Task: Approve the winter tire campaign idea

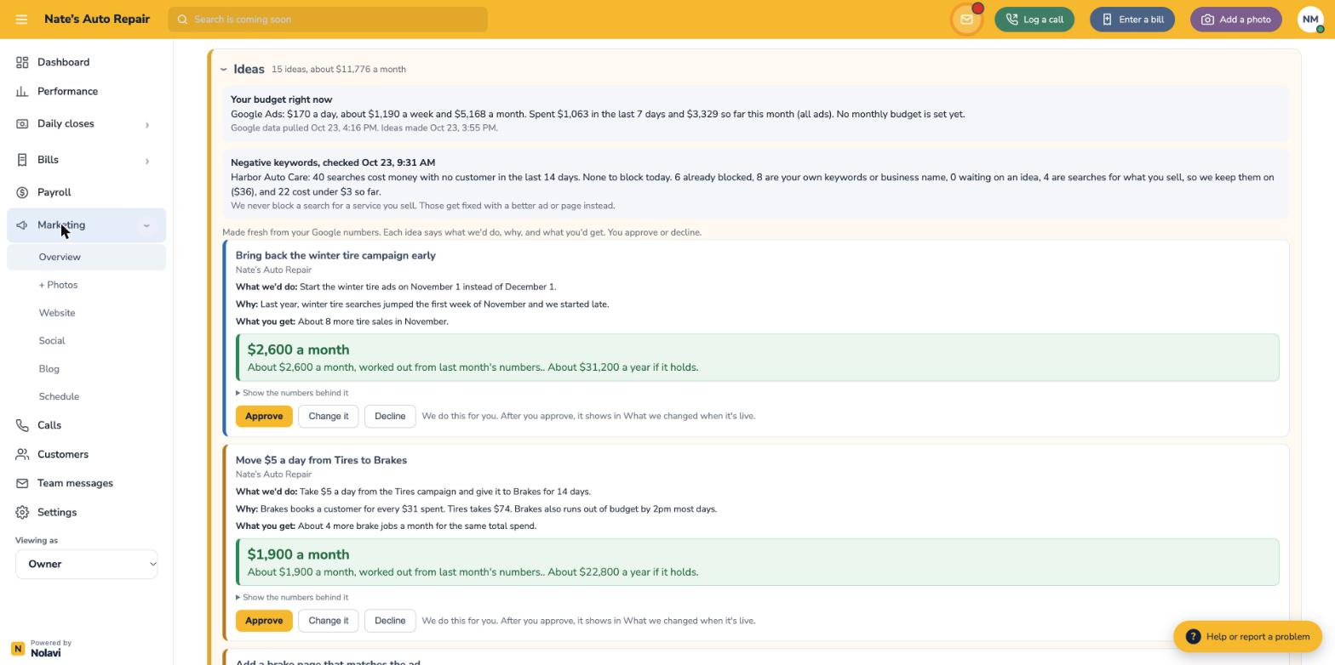Action: 264,416
